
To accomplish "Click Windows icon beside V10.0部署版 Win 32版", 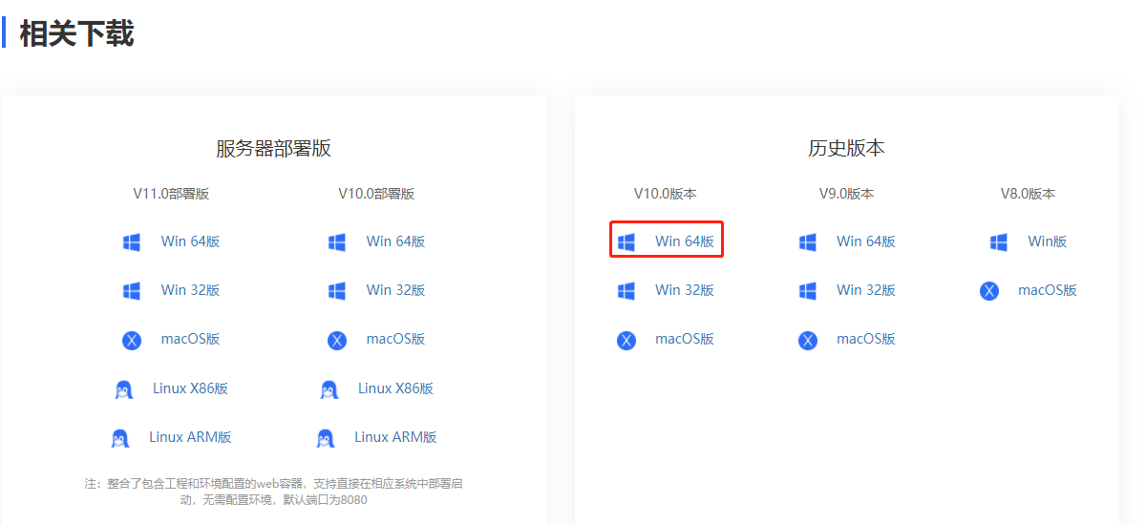I will click(x=337, y=290).
